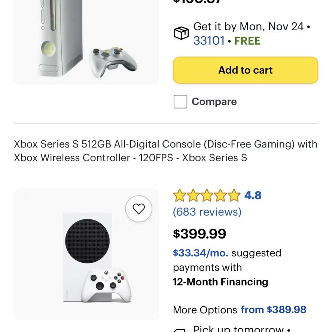Tap the Pick up tomorrow option
332x332 pixels.
click(x=238, y=329)
